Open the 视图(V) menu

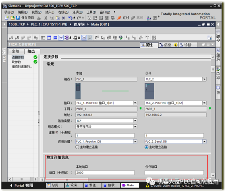(37, 13)
